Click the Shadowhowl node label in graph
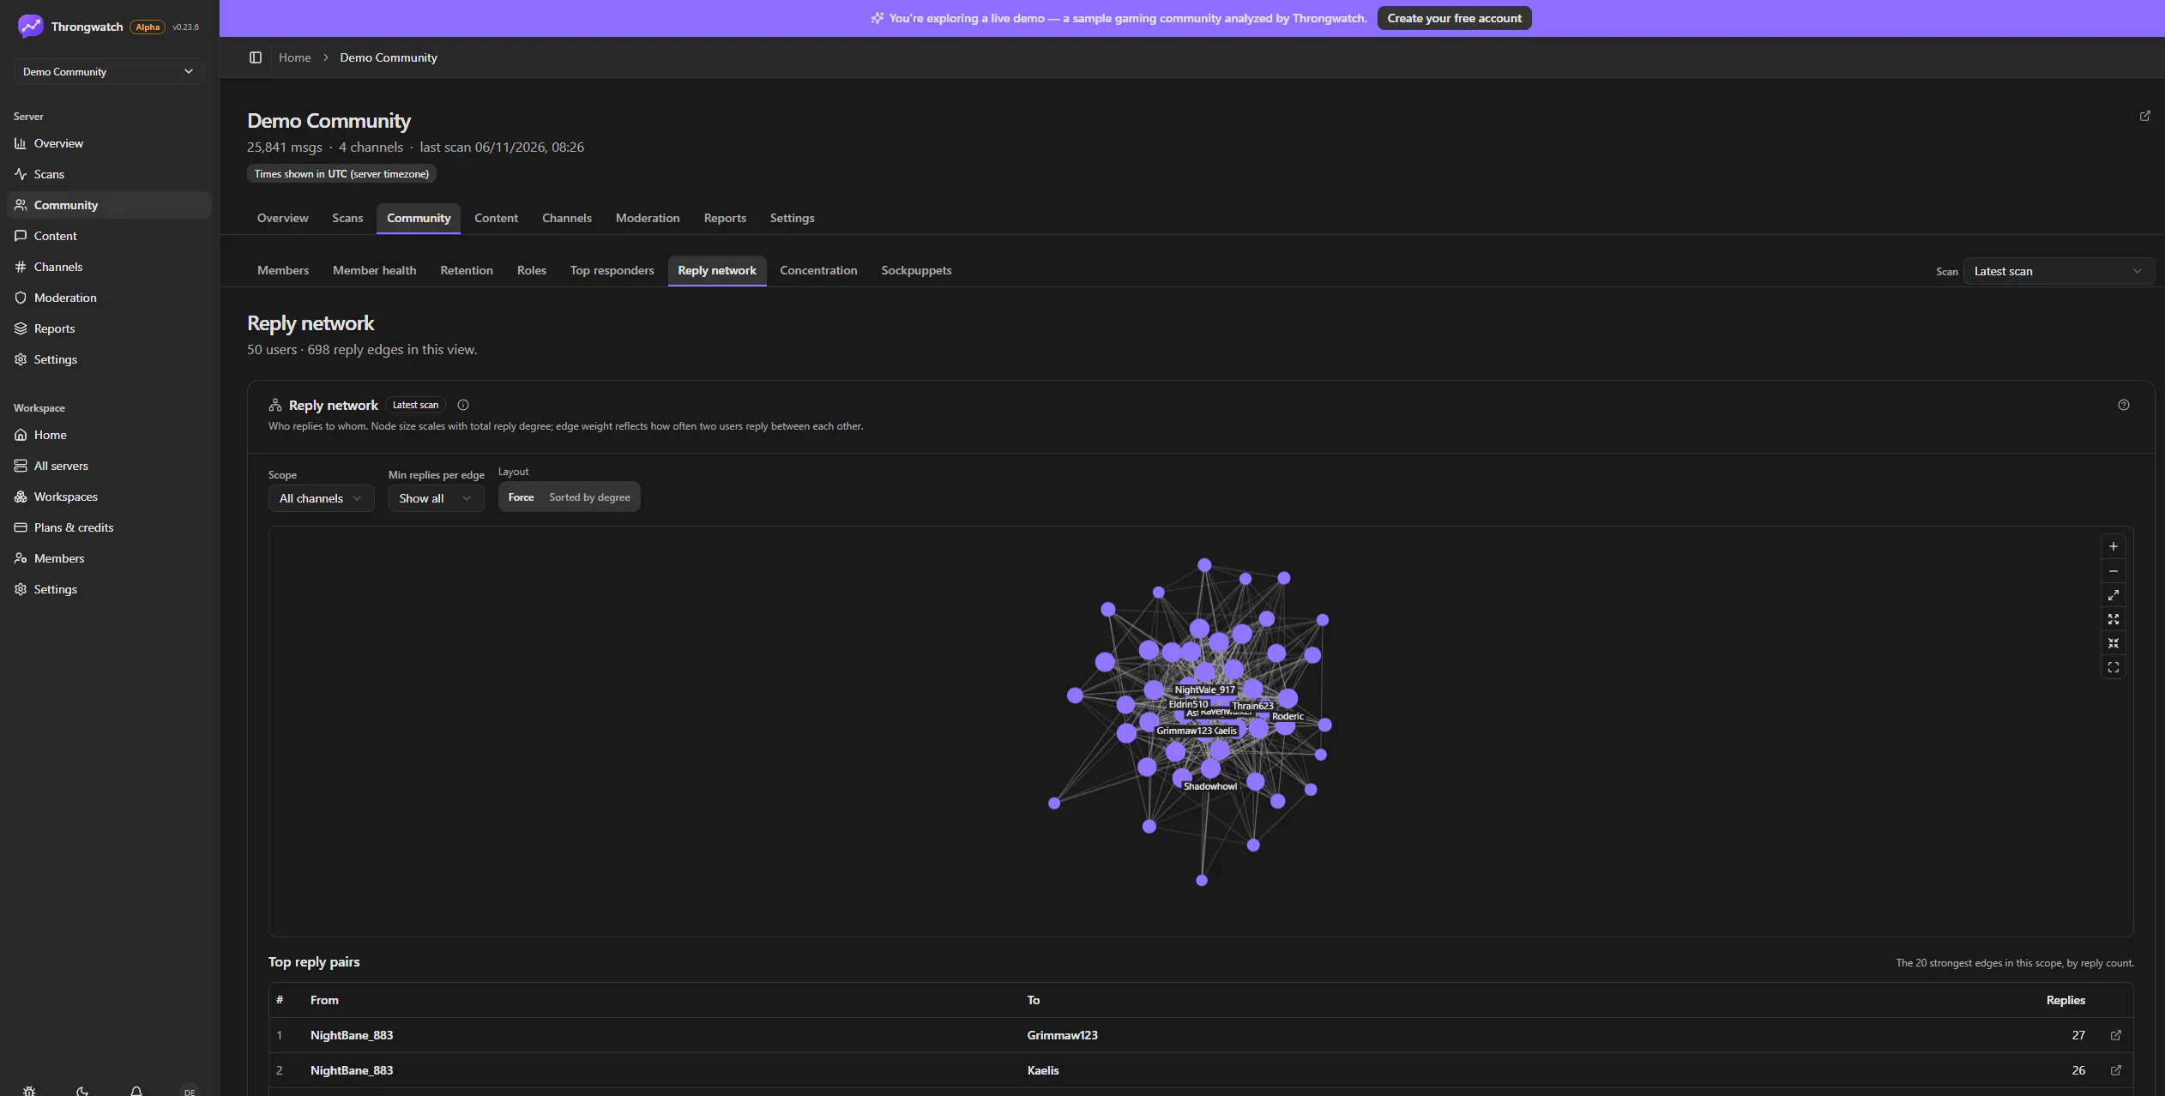 point(1209,786)
